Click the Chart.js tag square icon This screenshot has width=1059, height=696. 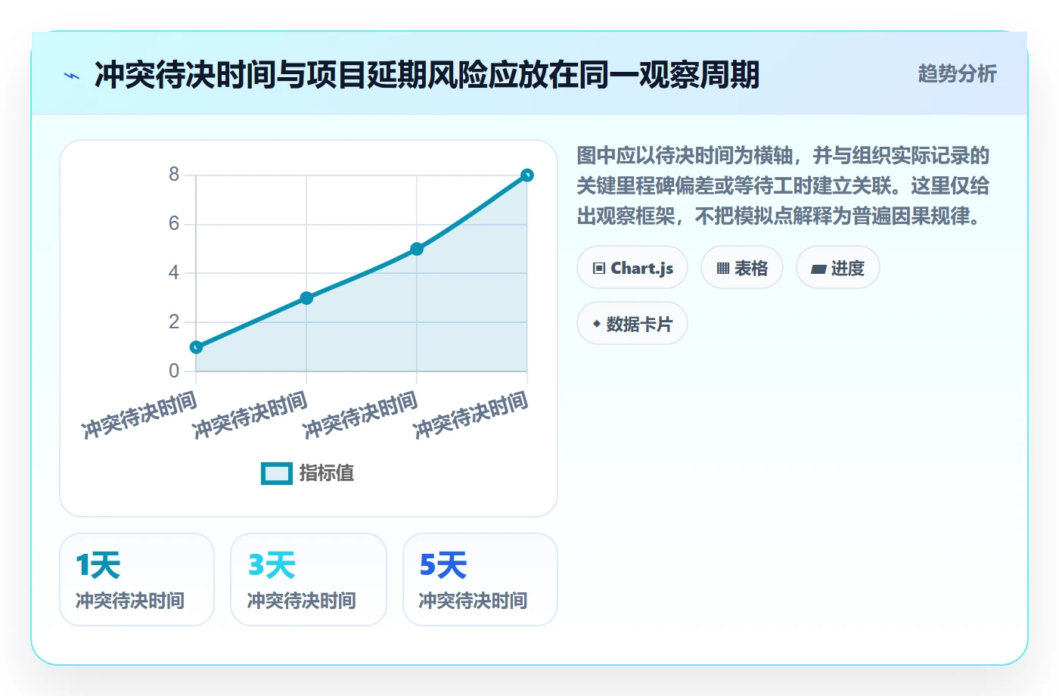599,269
